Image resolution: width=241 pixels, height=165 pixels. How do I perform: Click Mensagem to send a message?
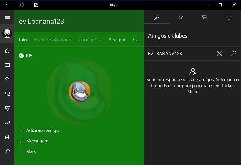(34, 141)
